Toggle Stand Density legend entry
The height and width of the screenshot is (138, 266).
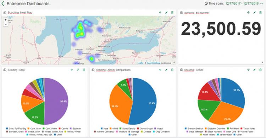coord(127,129)
